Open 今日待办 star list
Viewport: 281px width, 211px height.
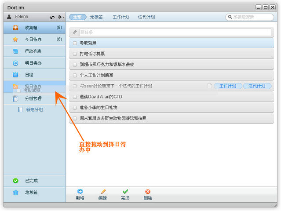point(33,40)
